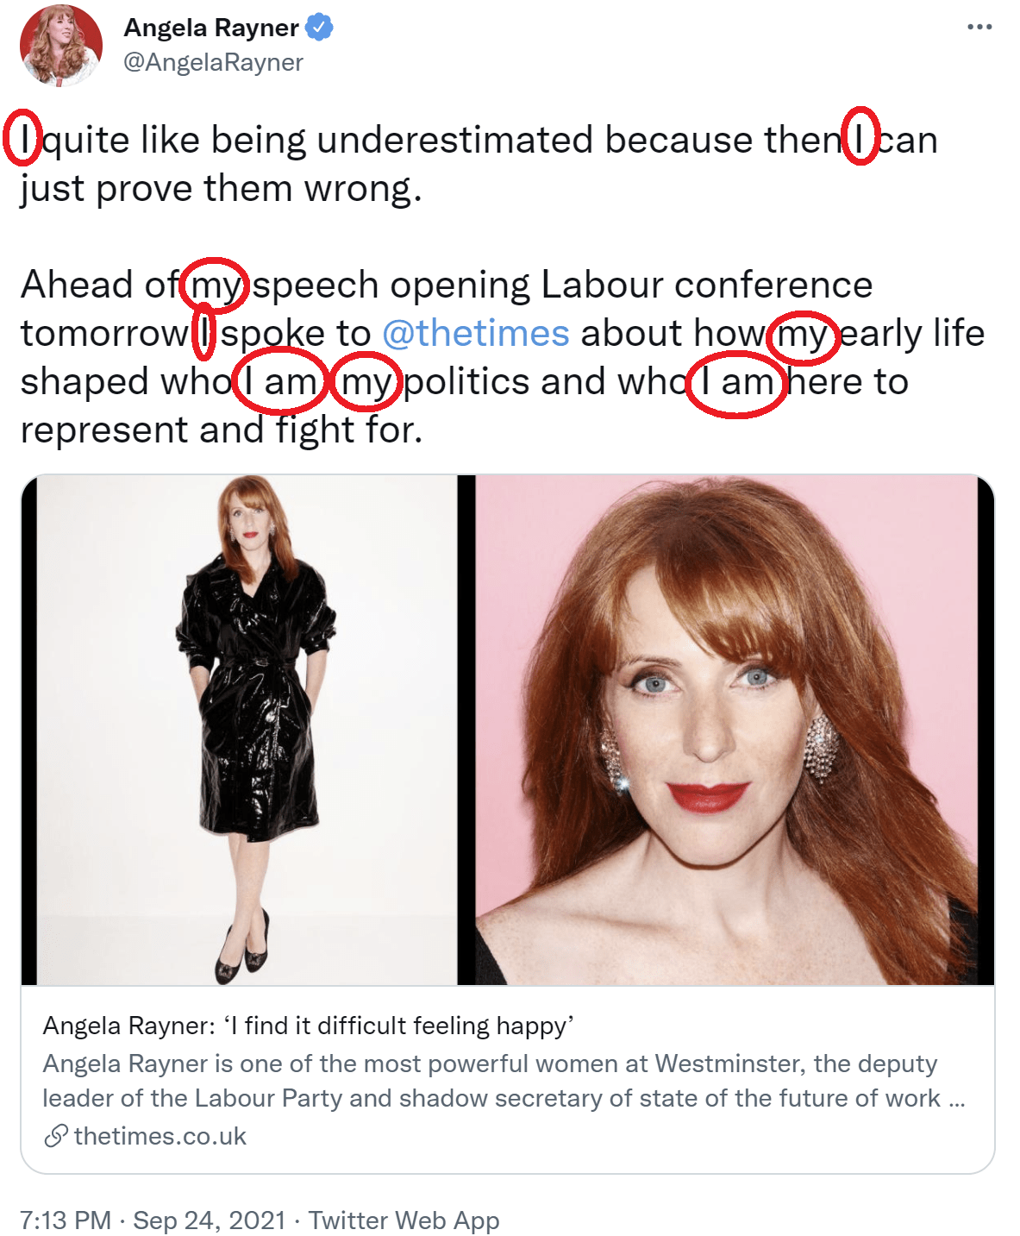Click the @thetimes mention

point(476,333)
